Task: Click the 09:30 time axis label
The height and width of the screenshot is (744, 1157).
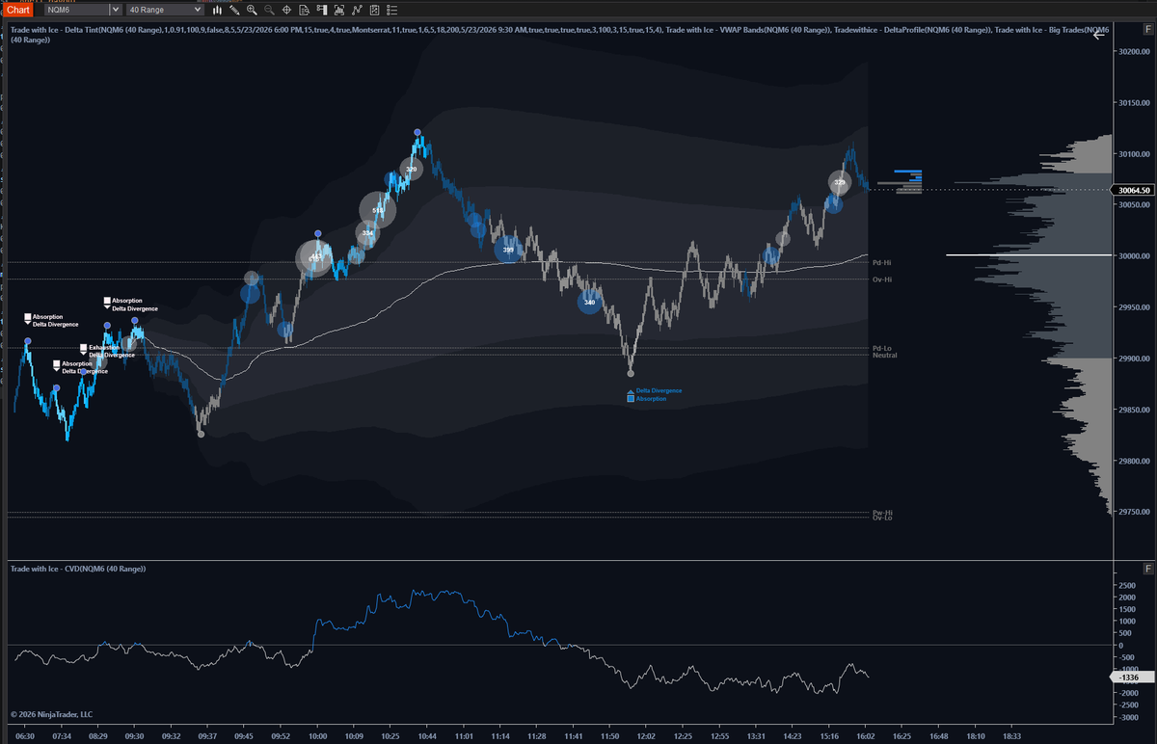Action: pyautogui.click(x=134, y=735)
